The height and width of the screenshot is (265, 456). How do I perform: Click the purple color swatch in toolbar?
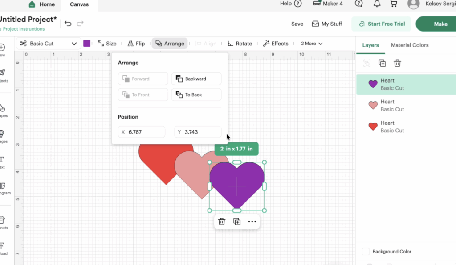pos(87,44)
